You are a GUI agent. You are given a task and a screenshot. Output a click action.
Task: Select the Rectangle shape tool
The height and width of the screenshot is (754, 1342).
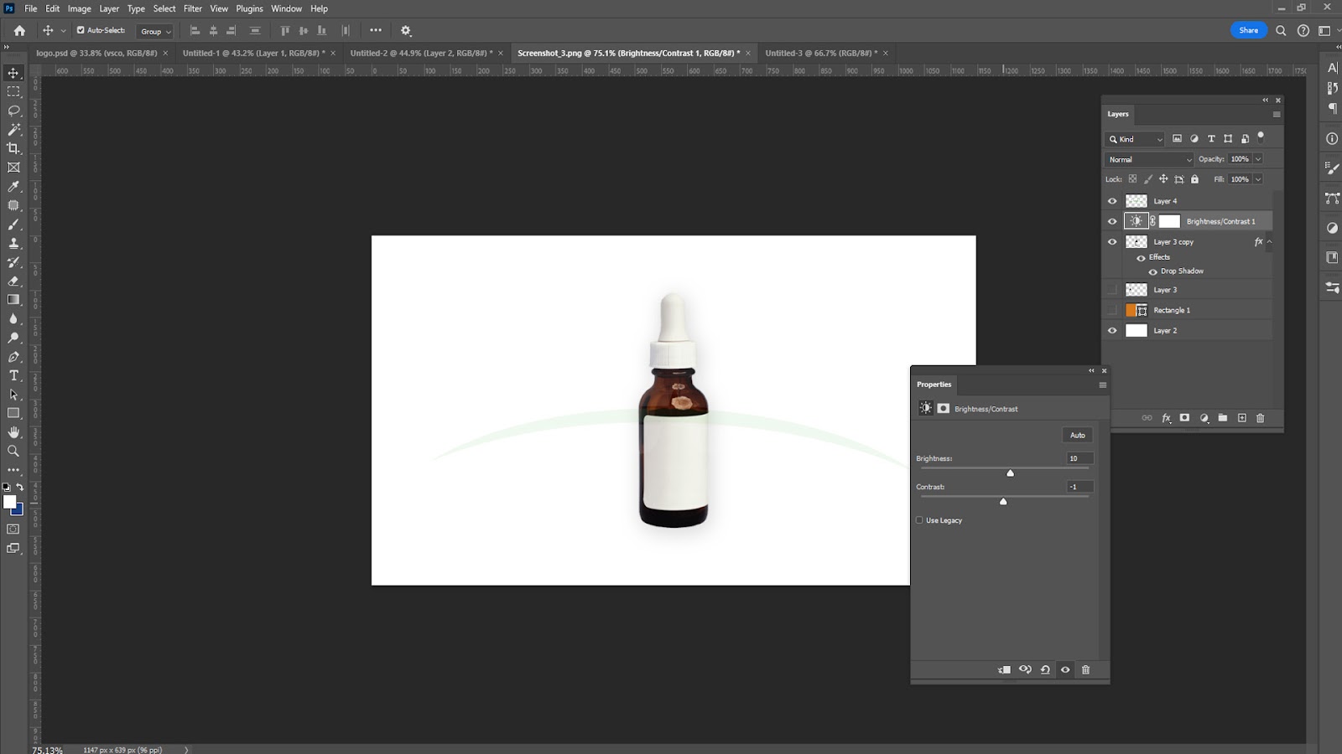[13, 413]
